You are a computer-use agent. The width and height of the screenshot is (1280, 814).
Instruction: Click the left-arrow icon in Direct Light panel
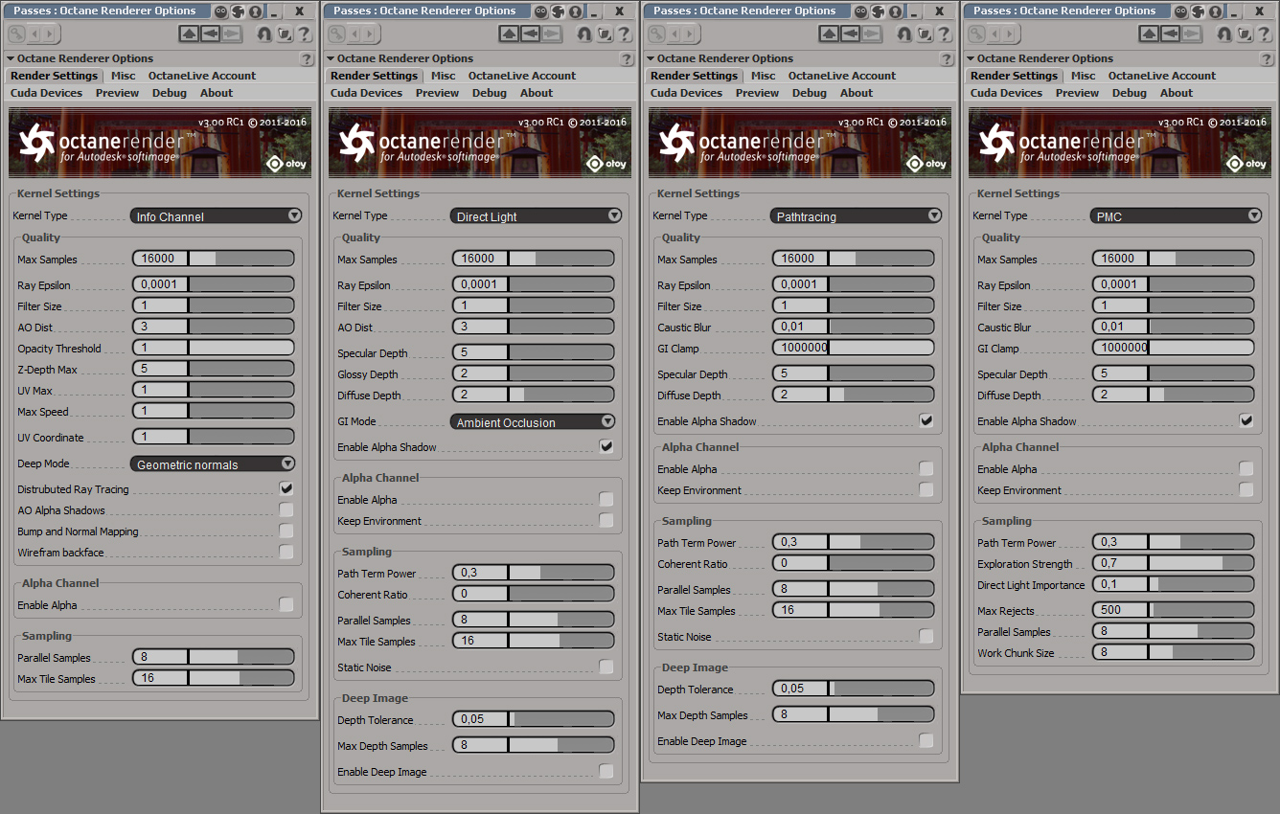[530, 34]
